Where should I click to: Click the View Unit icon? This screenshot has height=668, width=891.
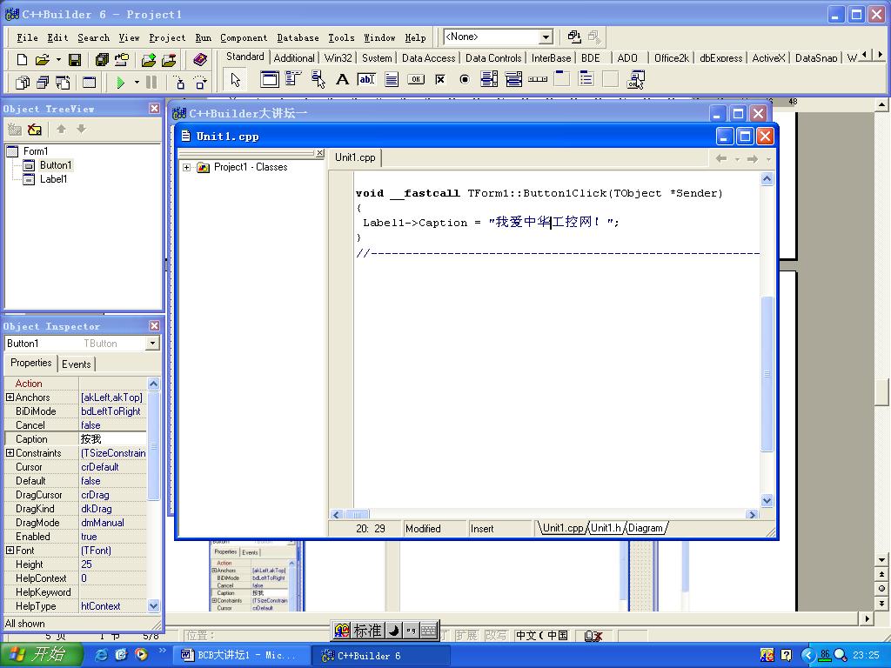22,83
